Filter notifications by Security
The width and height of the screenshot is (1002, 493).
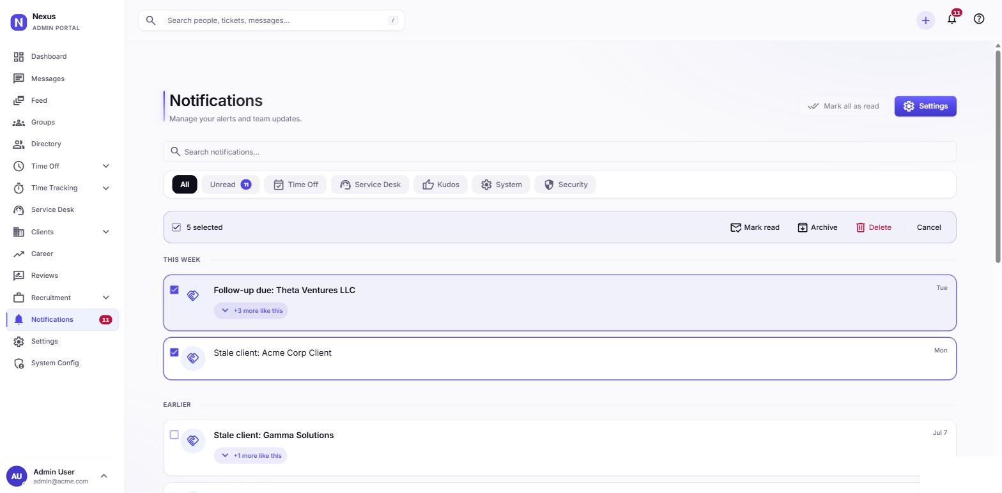click(x=566, y=185)
